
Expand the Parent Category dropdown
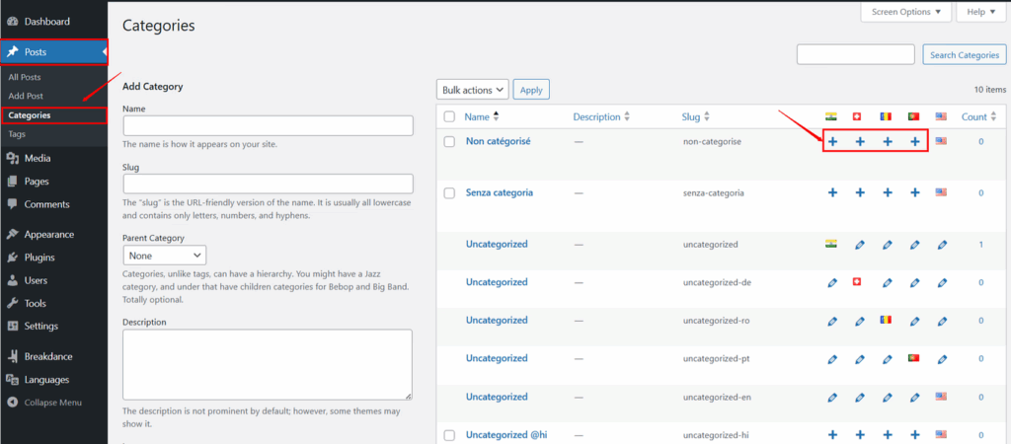[x=164, y=256]
